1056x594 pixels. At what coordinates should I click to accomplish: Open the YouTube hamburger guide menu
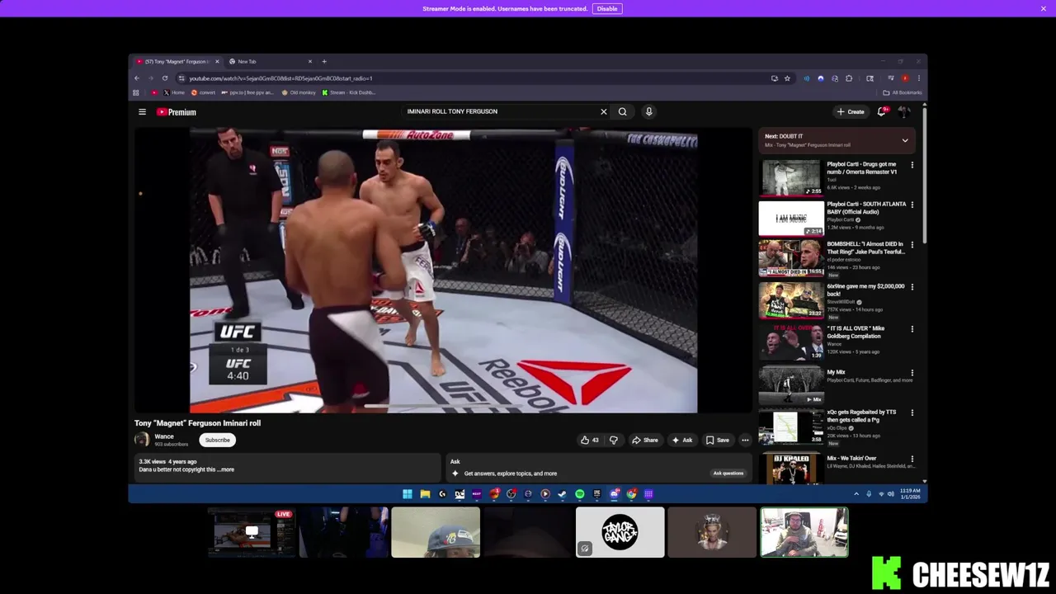click(142, 111)
